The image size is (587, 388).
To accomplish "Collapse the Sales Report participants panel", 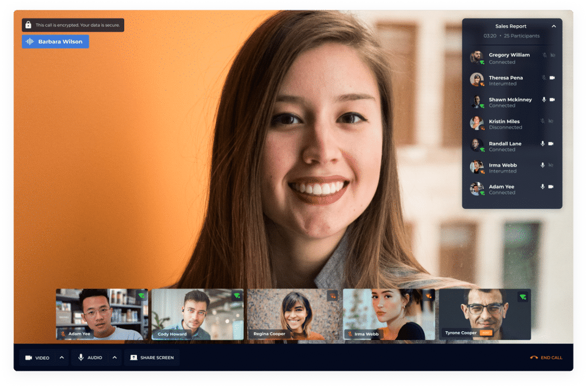I will [554, 26].
